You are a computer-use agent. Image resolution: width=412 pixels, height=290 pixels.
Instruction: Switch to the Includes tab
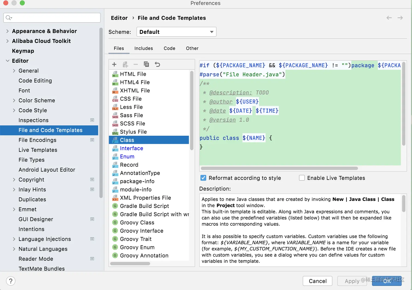tap(144, 48)
